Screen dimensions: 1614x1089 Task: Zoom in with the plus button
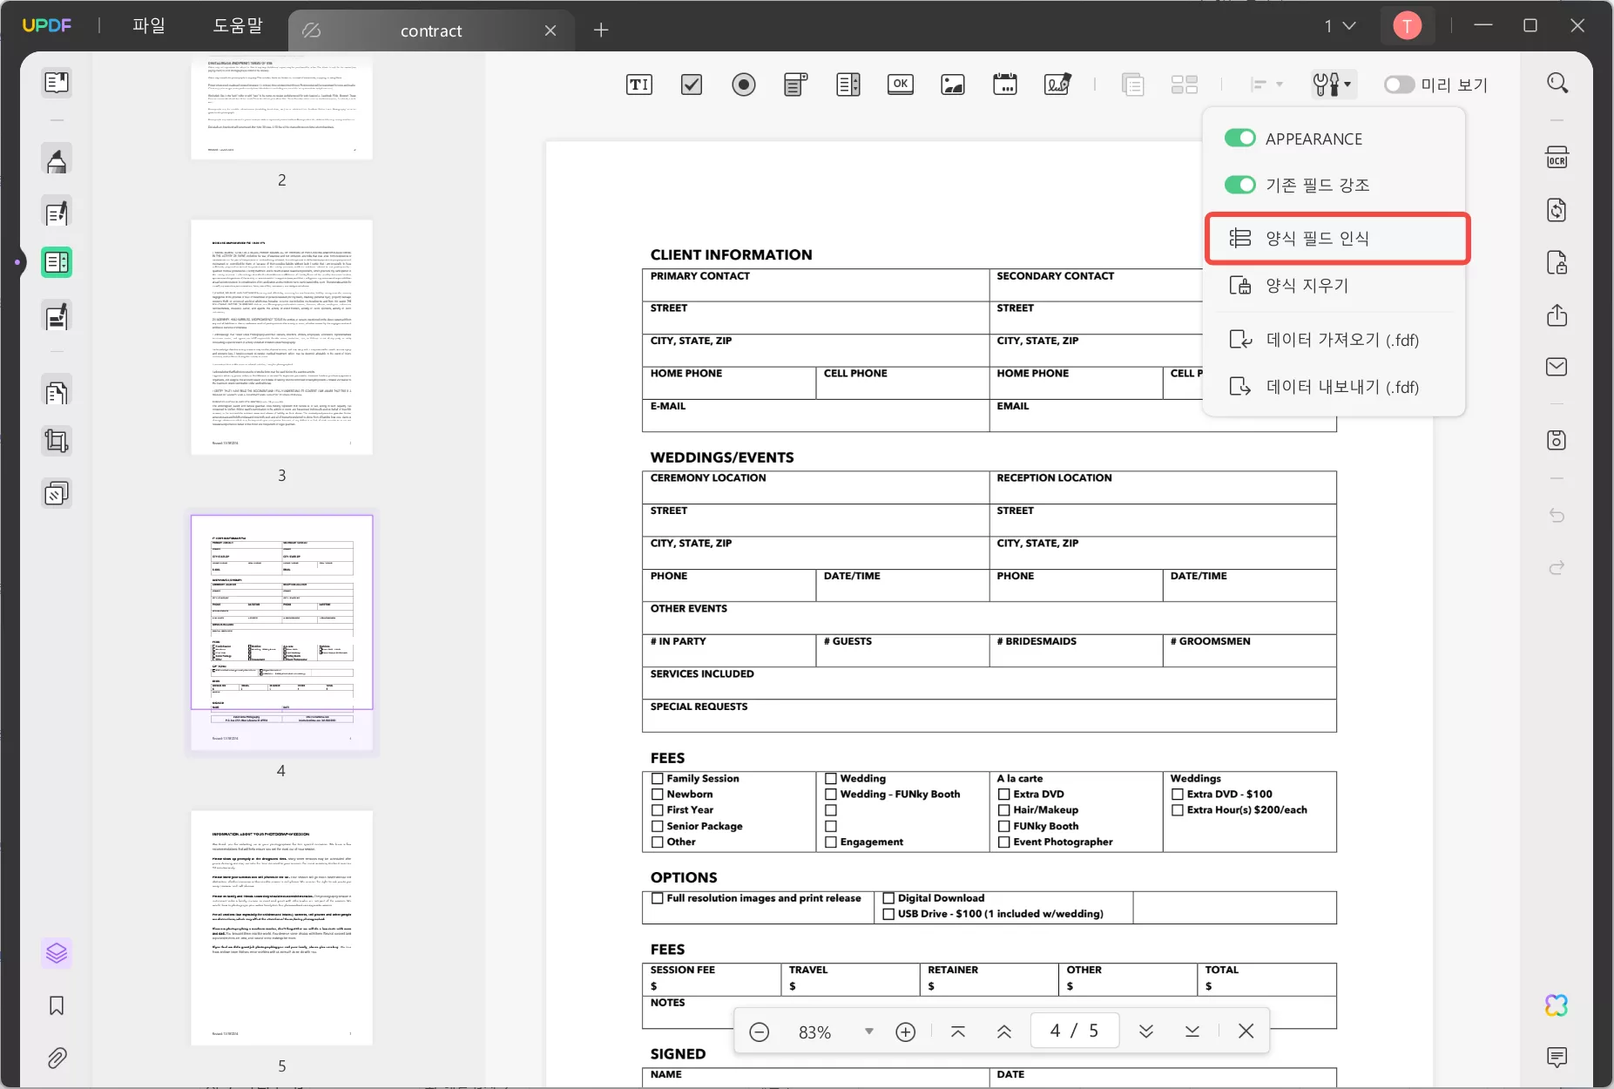(906, 1032)
